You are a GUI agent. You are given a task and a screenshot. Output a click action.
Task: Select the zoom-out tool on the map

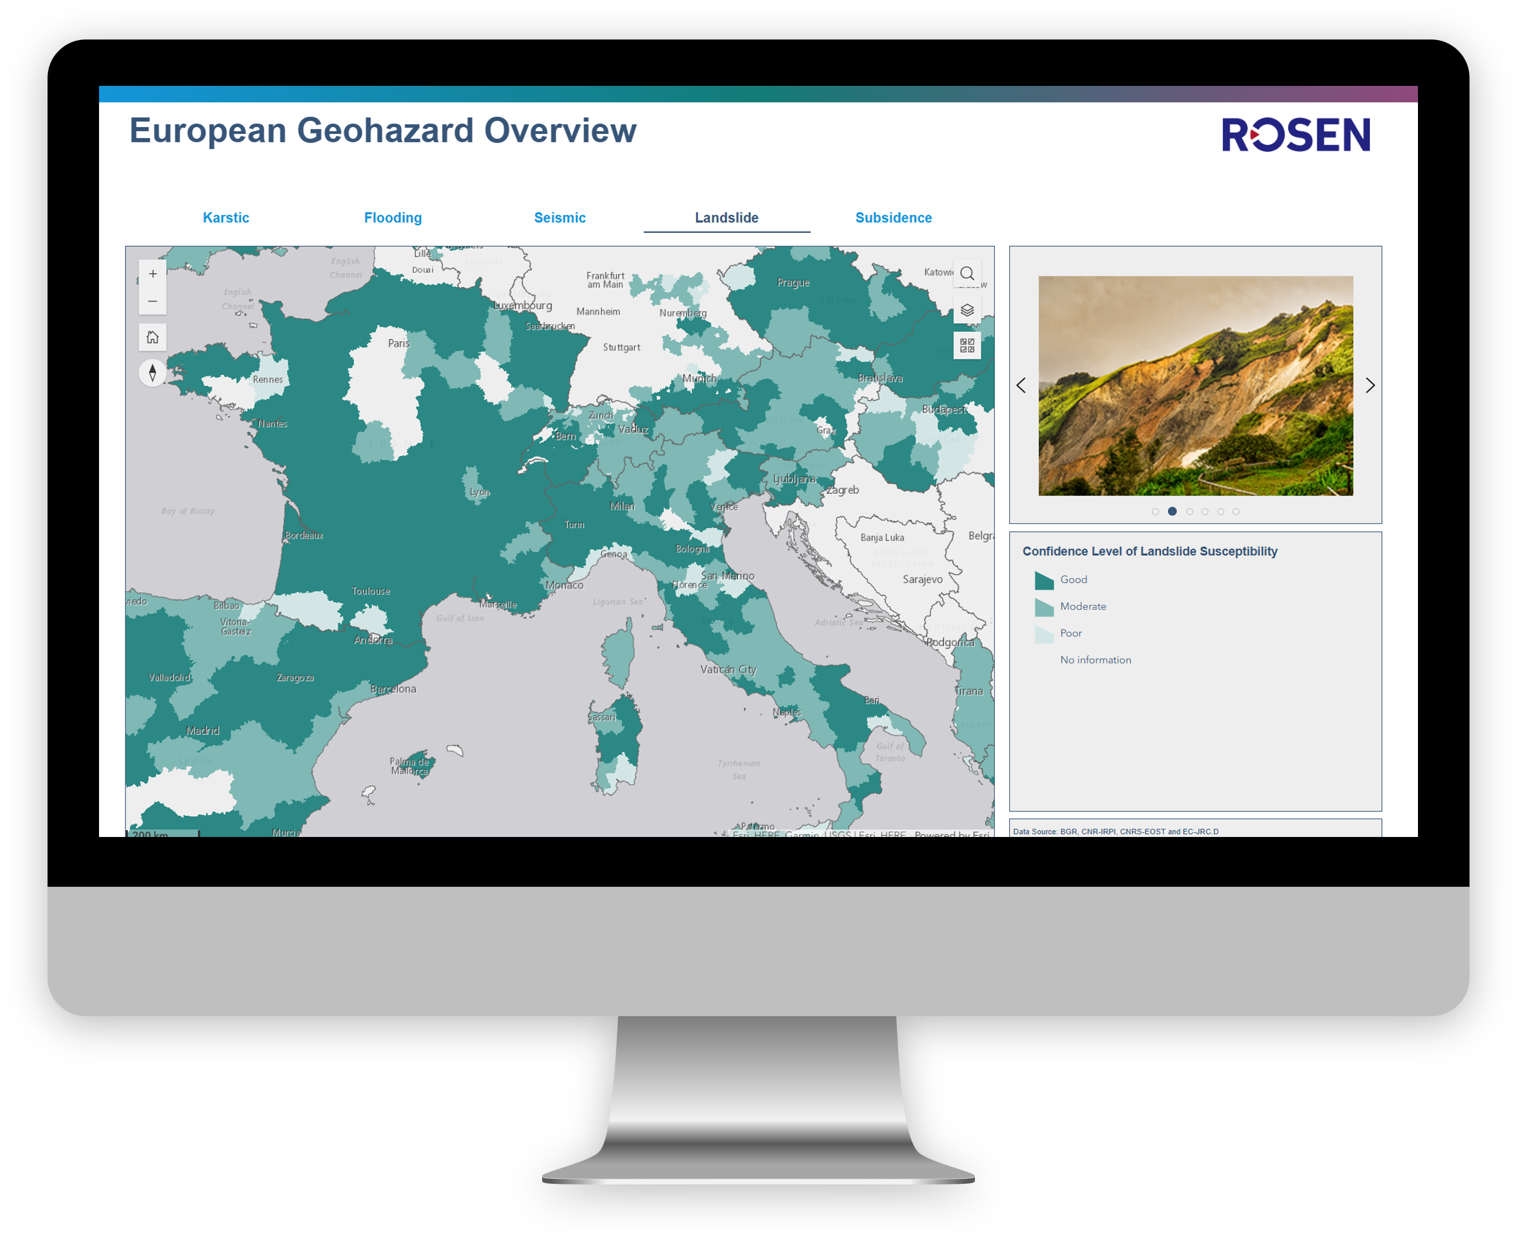tap(153, 302)
